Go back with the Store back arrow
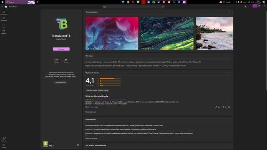 pos(2,7)
